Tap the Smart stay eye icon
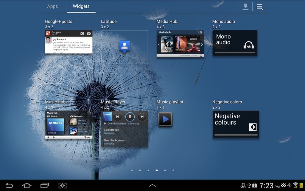 click(284, 185)
